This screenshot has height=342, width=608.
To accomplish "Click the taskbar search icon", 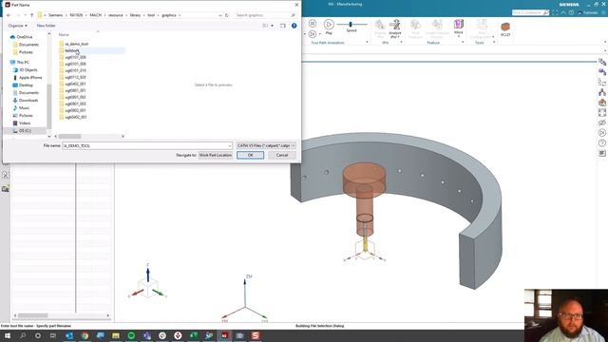I will point(23,335).
